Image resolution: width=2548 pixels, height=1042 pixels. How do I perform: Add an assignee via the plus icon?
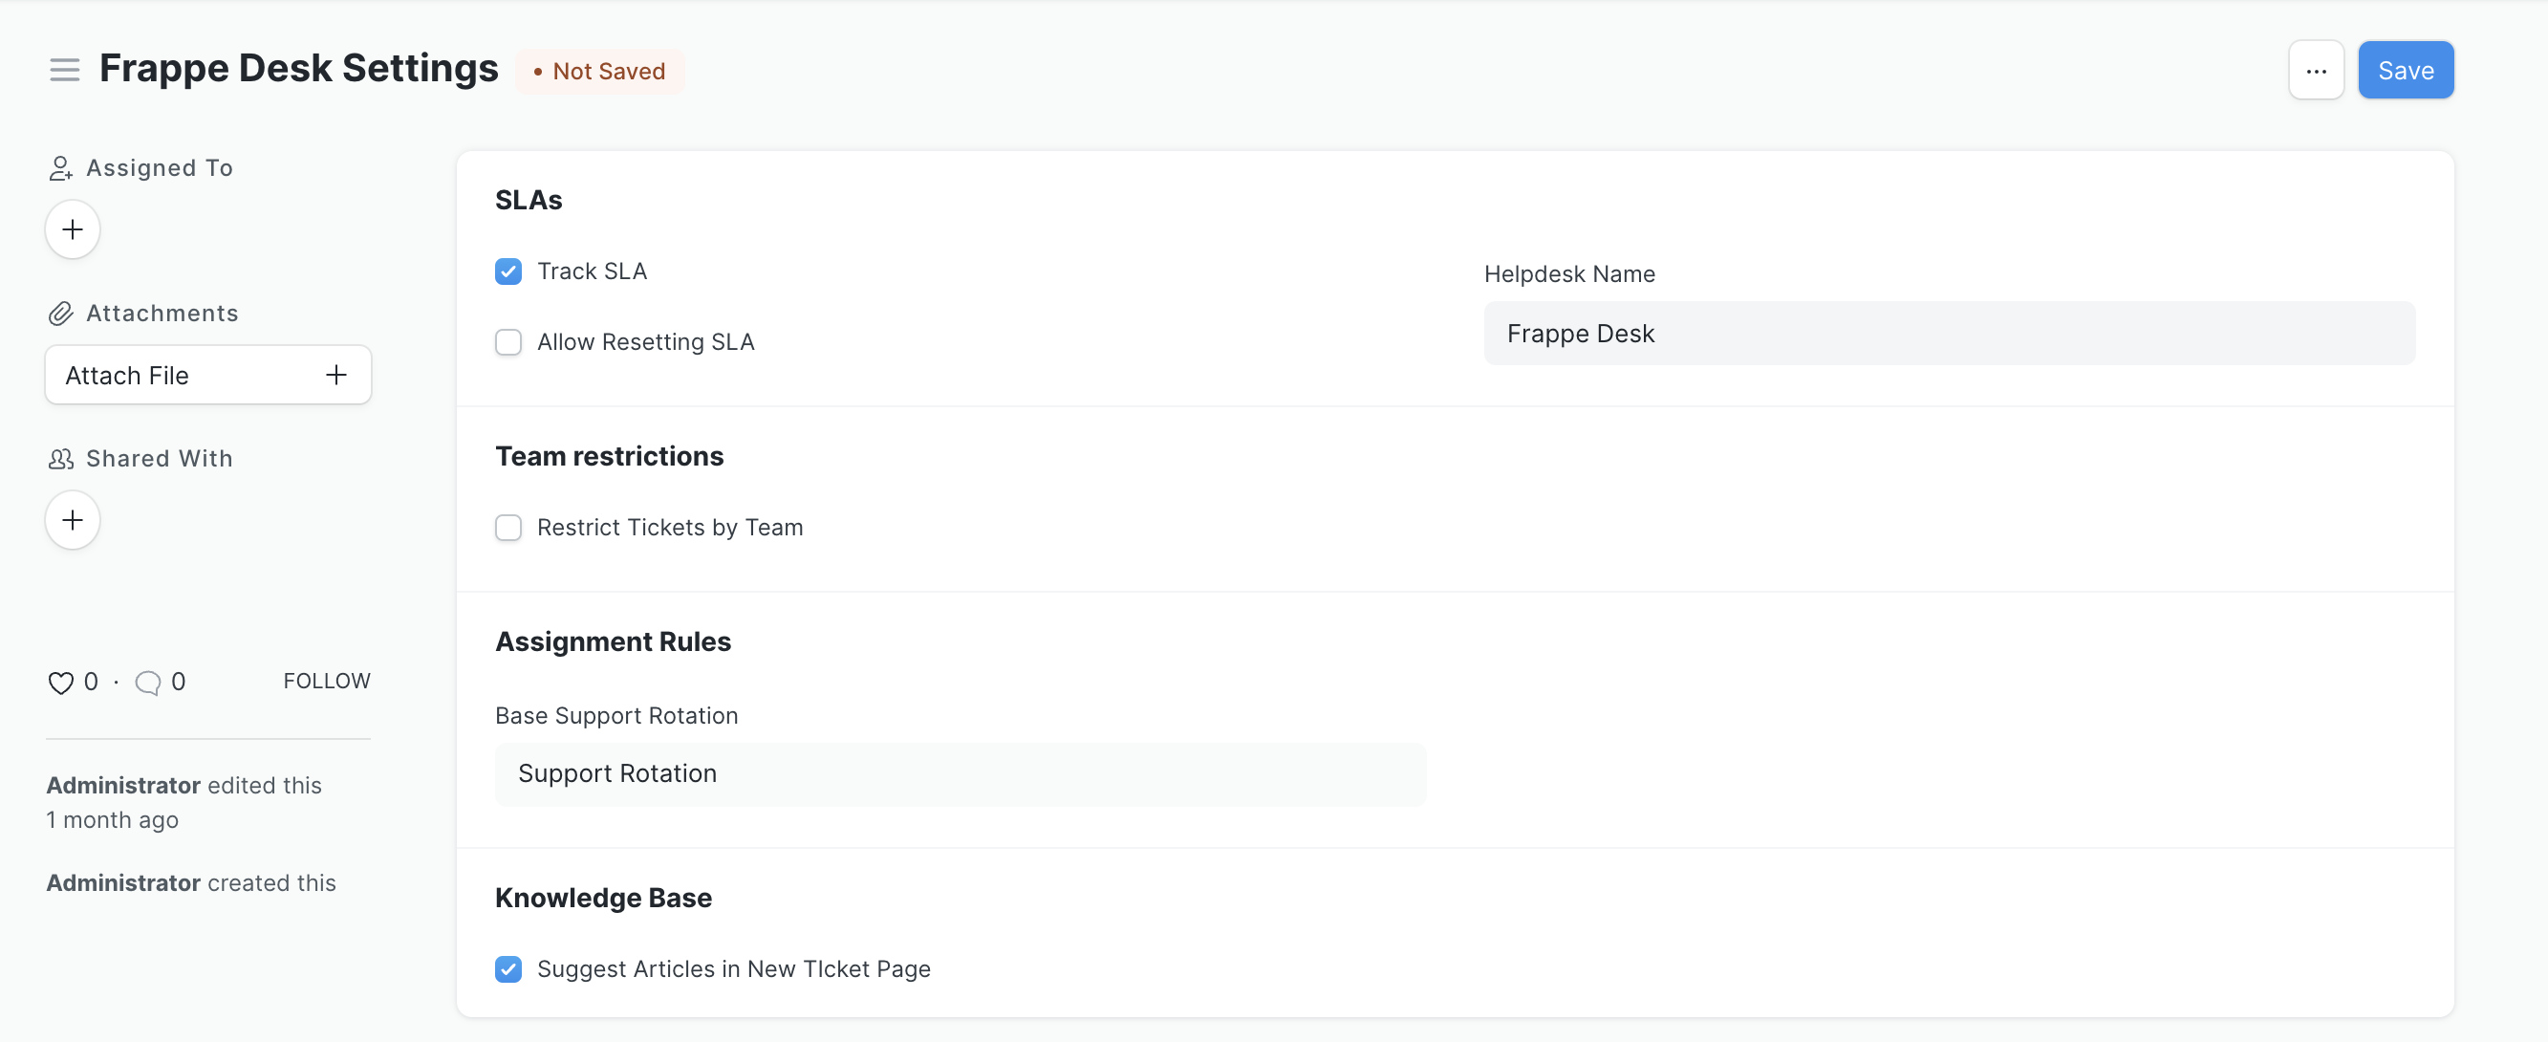(72, 228)
